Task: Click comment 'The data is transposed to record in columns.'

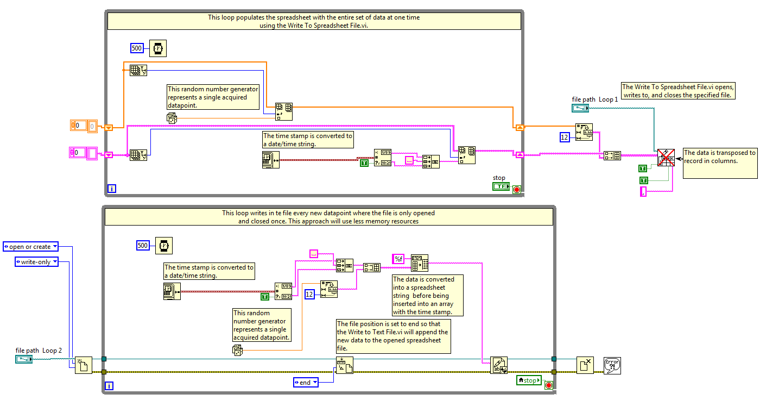Action: pyautogui.click(x=720, y=163)
